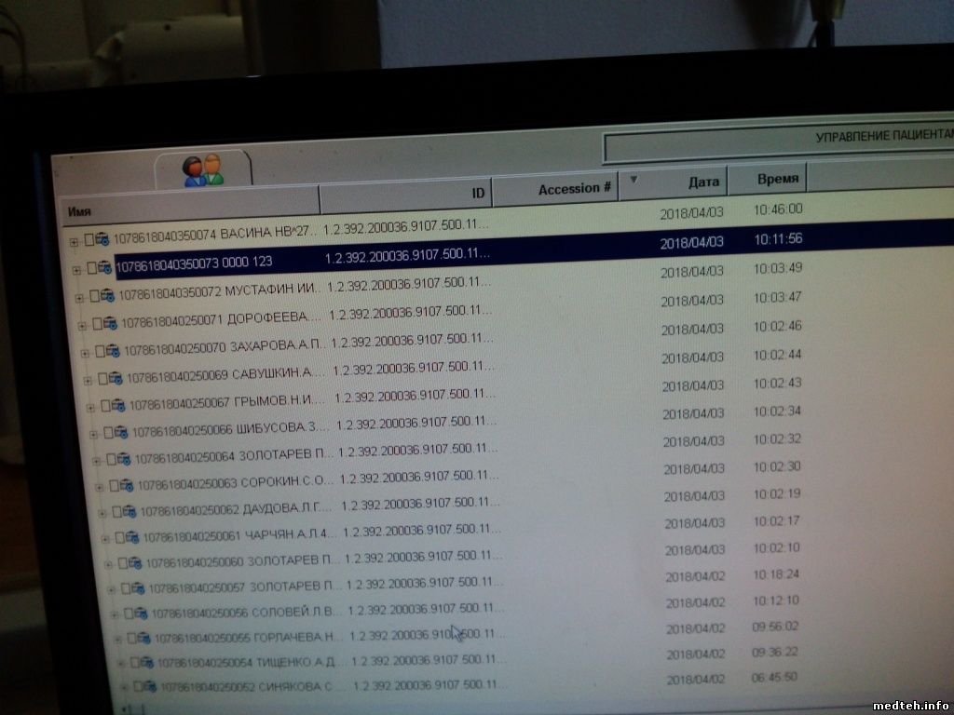This screenshot has width=954, height=715.
Task: Expand the СОЛОВЕЙ Л.В. patient entry
Action: pyautogui.click(x=116, y=614)
